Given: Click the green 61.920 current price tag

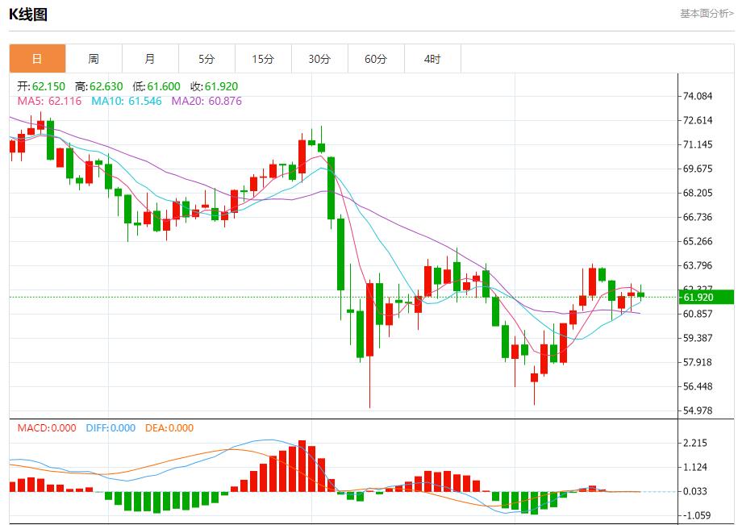Looking at the screenshot, I should 707,298.
